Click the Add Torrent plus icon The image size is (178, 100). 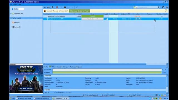(x=45, y=7)
